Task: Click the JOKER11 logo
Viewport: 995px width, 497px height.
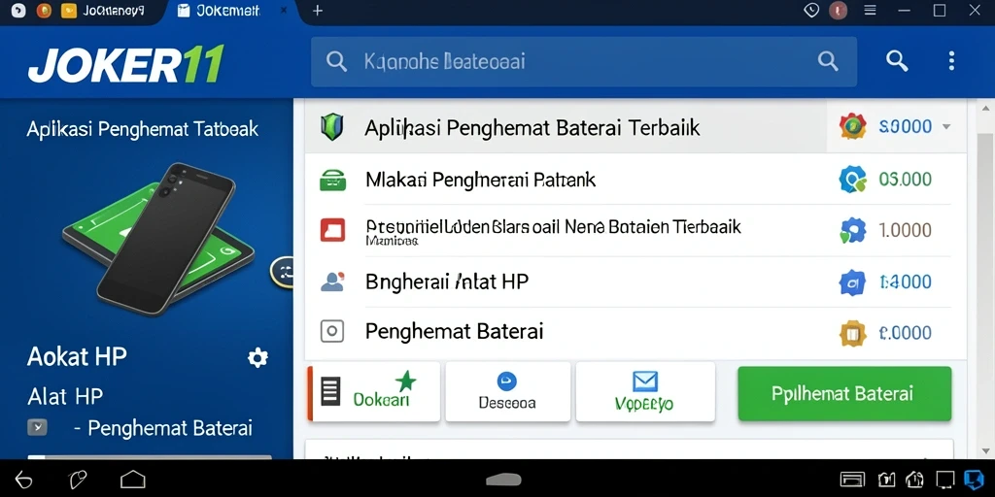Action: [125, 63]
